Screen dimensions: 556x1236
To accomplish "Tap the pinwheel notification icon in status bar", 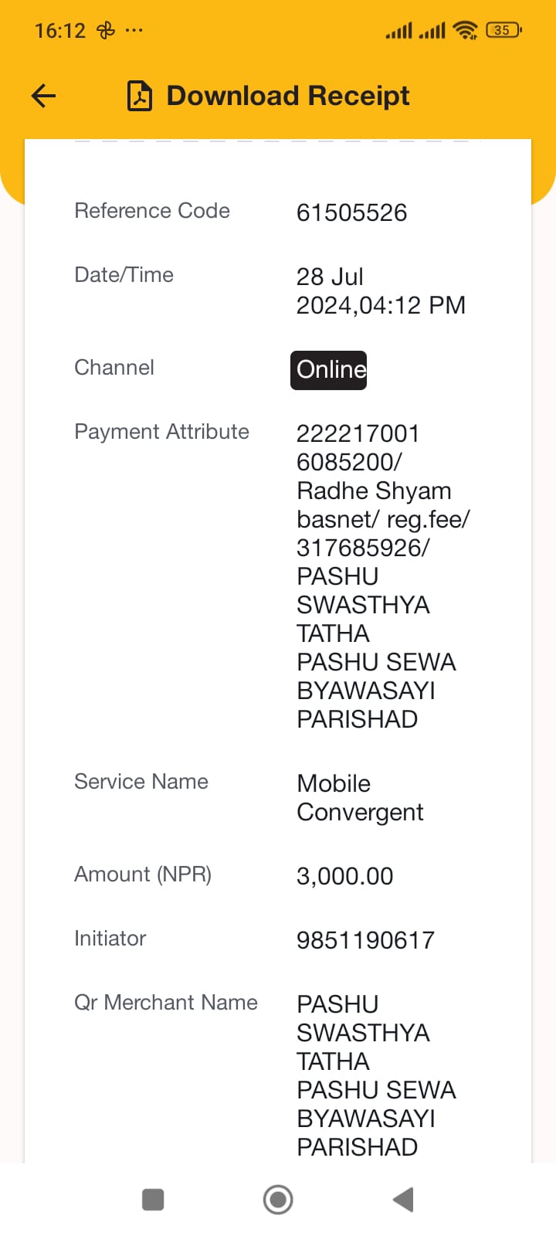I will (106, 30).
